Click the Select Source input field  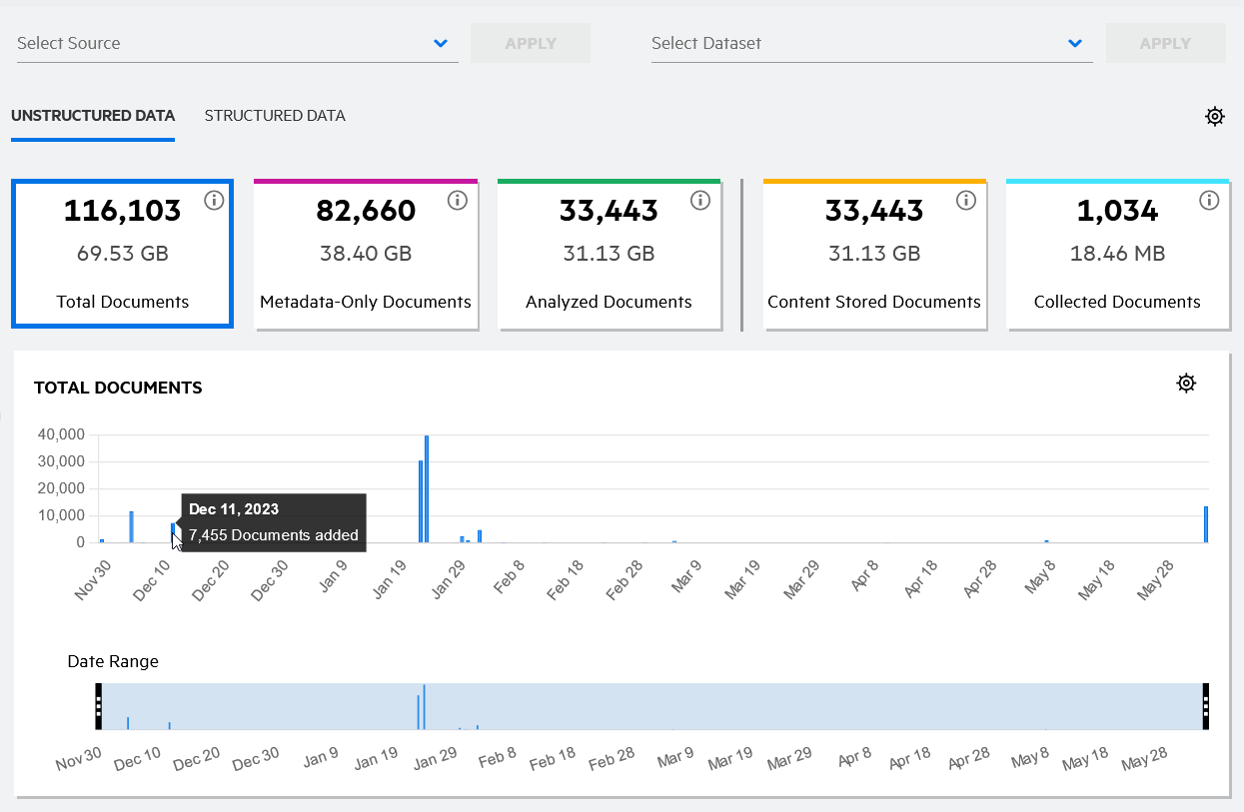pyautogui.click(x=220, y=43)
